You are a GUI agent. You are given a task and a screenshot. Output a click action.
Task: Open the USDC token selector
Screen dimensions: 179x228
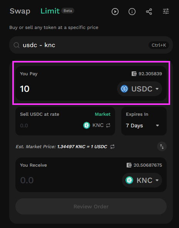(140, 89)
